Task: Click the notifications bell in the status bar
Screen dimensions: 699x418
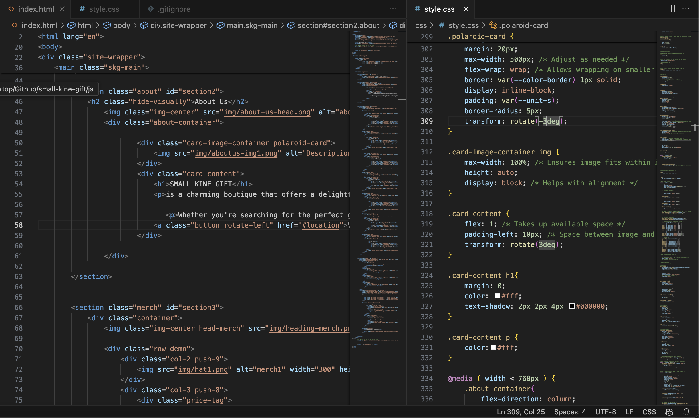Action: (686, 412)
